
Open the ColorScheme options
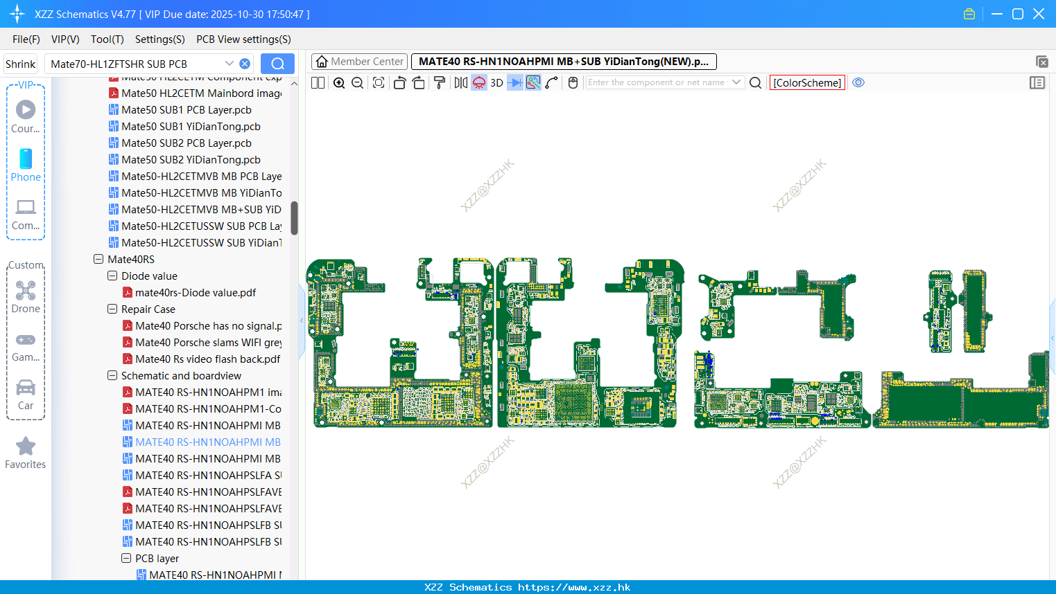coord(807,83)
